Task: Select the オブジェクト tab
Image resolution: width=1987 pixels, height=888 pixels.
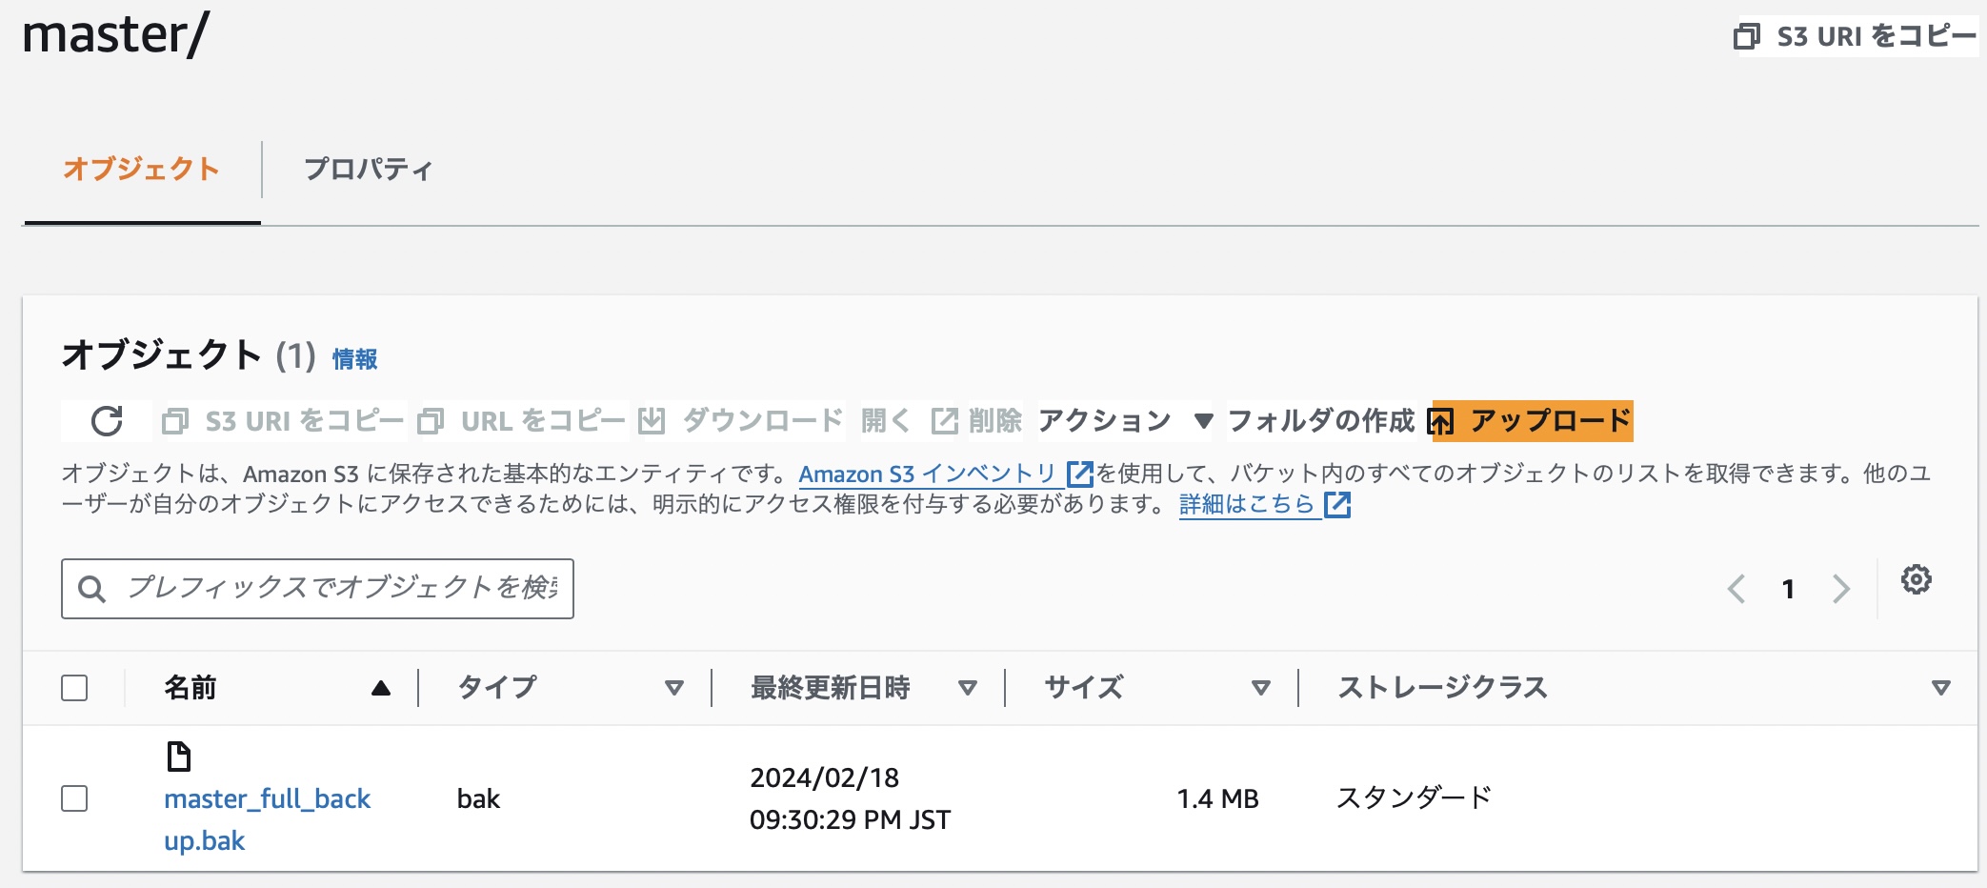Action: (x=142, y=170)
